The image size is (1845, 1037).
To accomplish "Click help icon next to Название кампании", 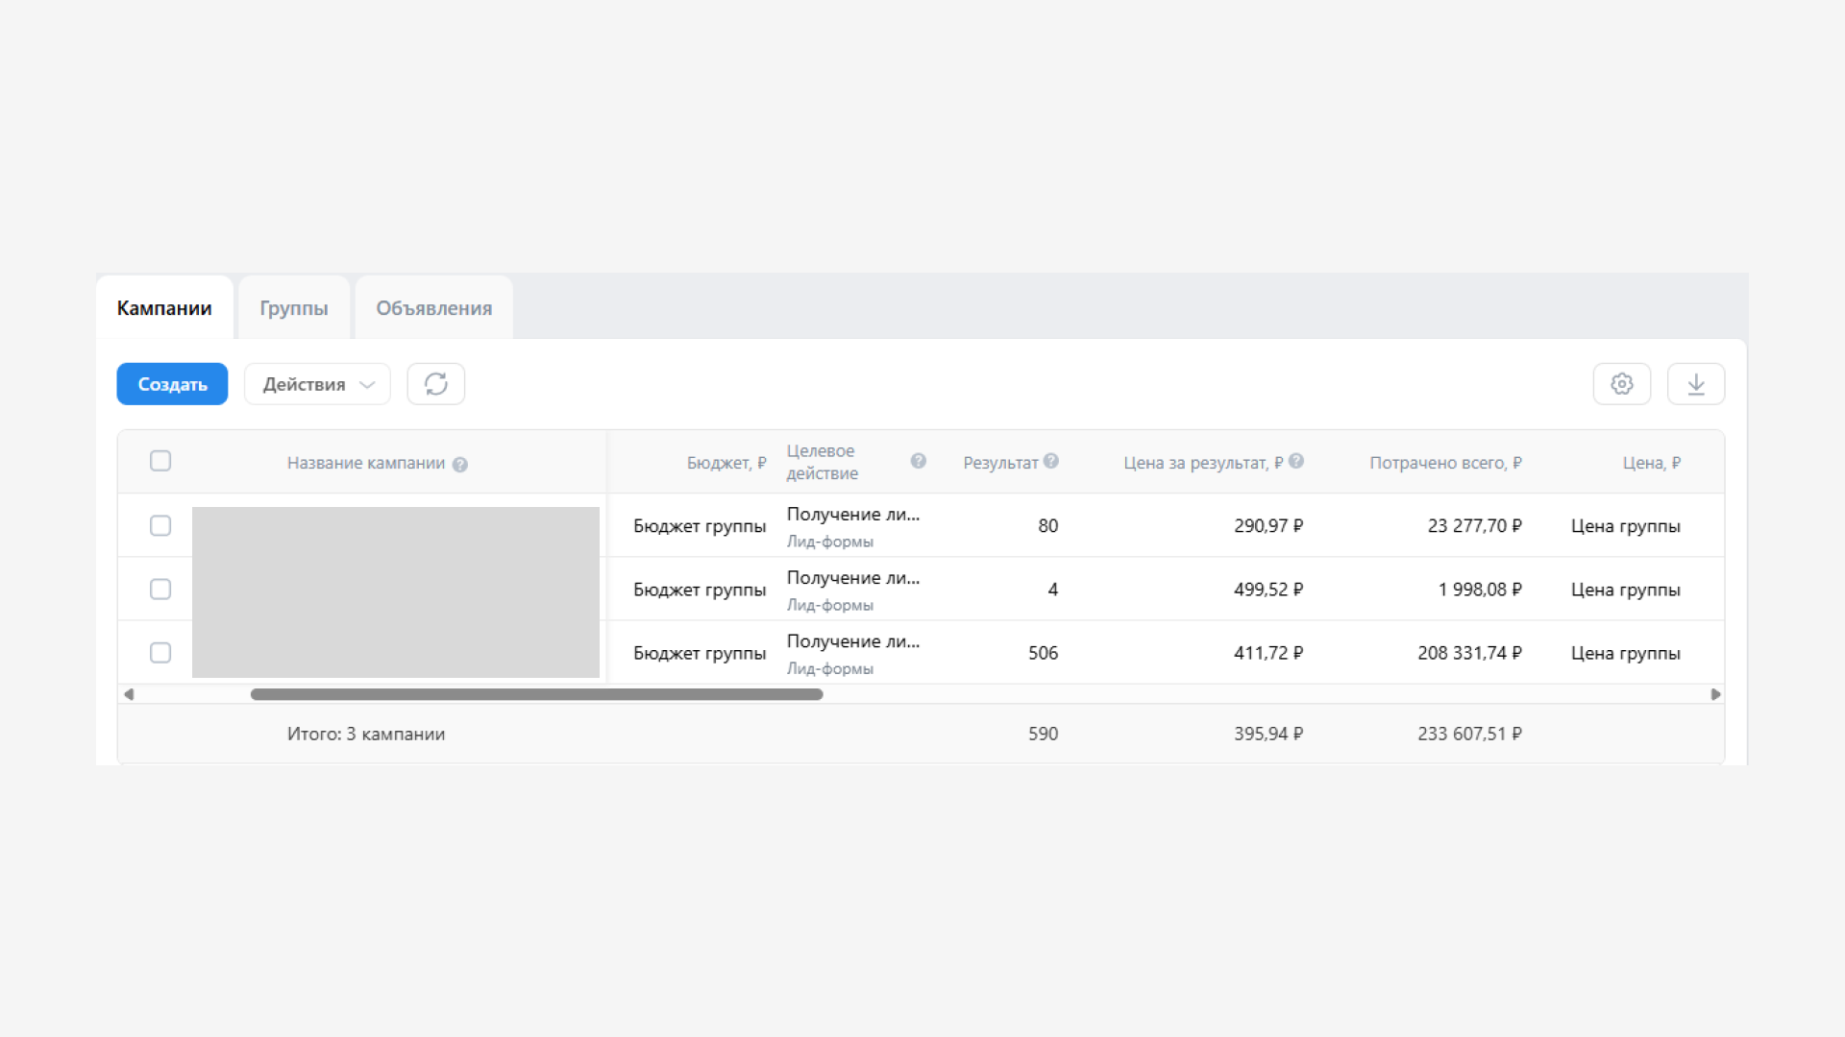I will pyautogui.click(x=460, y=465).
